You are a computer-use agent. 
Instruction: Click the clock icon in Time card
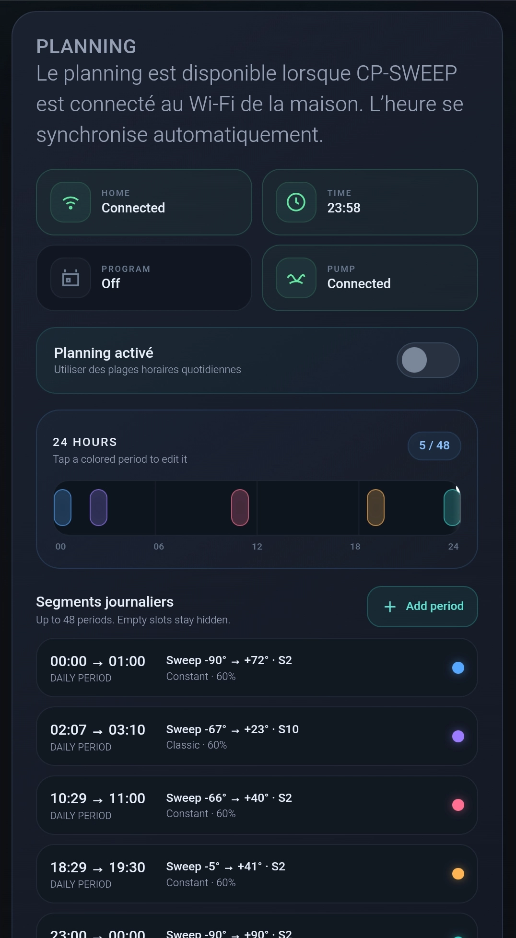(296, 202)
